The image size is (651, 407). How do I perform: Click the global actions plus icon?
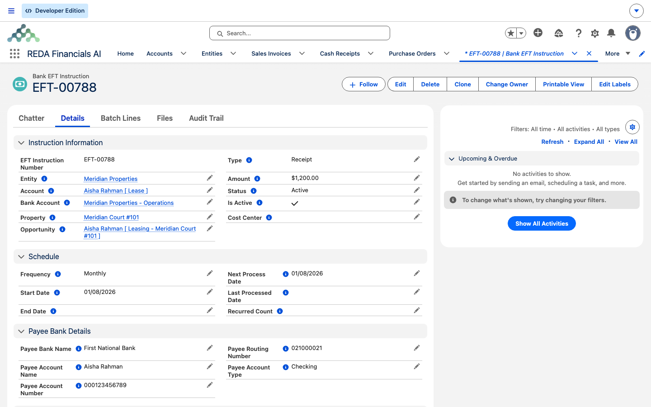pyautogui.click(x=538, y=33)
